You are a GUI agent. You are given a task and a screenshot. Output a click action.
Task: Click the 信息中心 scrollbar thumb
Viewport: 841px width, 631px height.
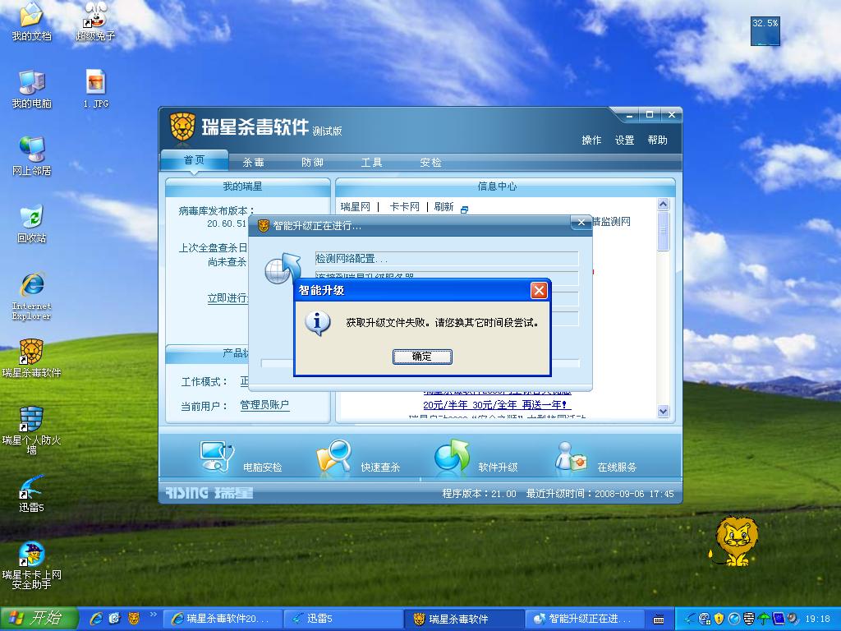pyautogui.click(x=663, y=231)
